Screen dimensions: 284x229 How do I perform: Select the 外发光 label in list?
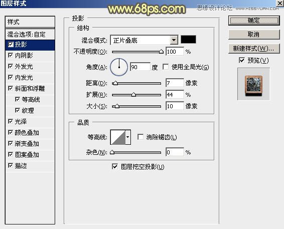coord(24,67)
